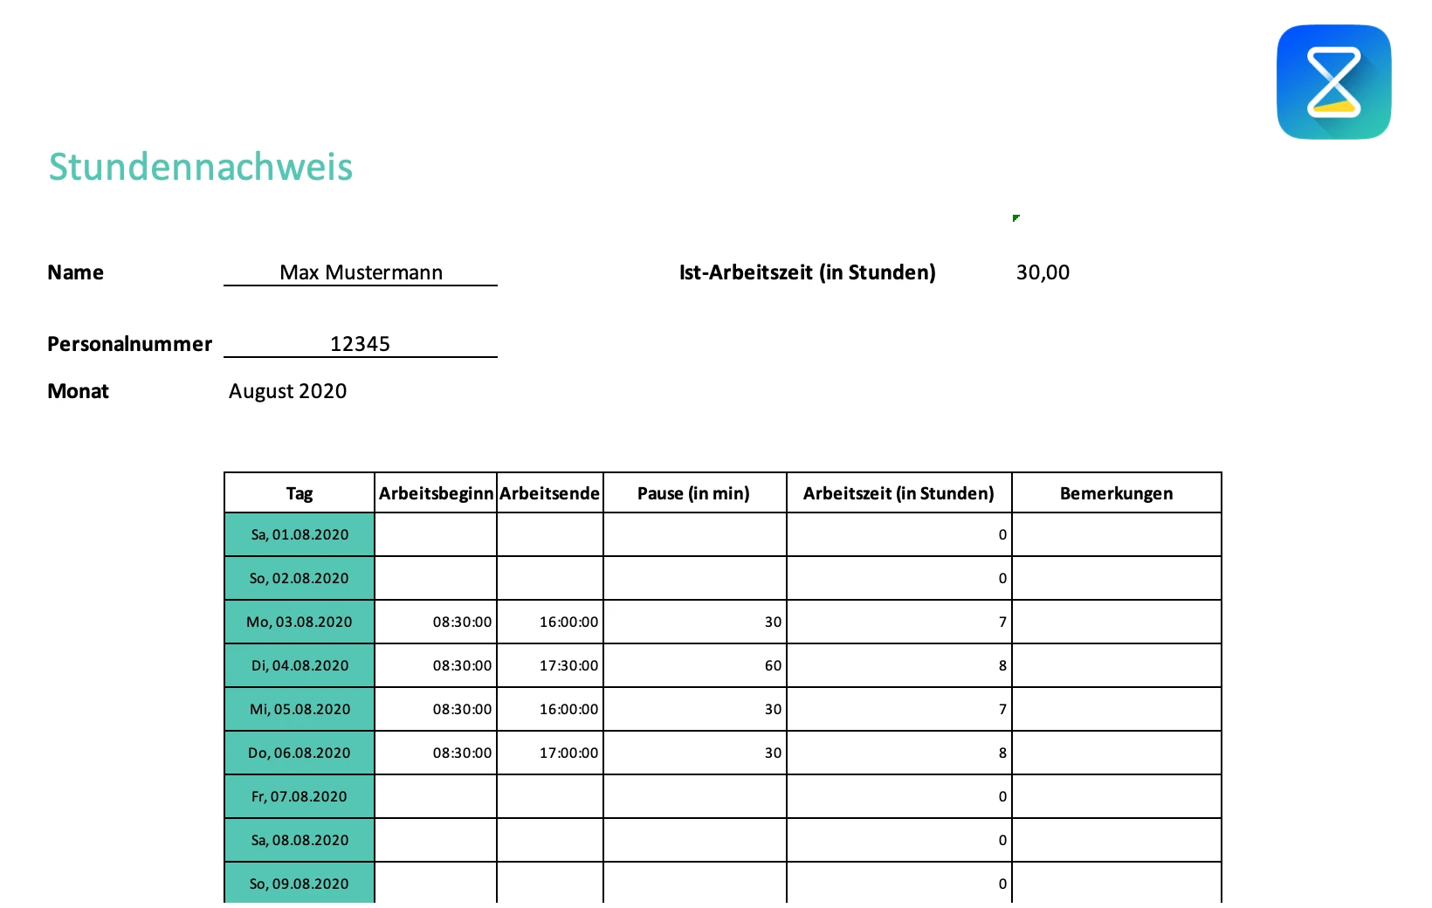
Task: Select the Stundennachweis title heading
Action: pos(201,167)
